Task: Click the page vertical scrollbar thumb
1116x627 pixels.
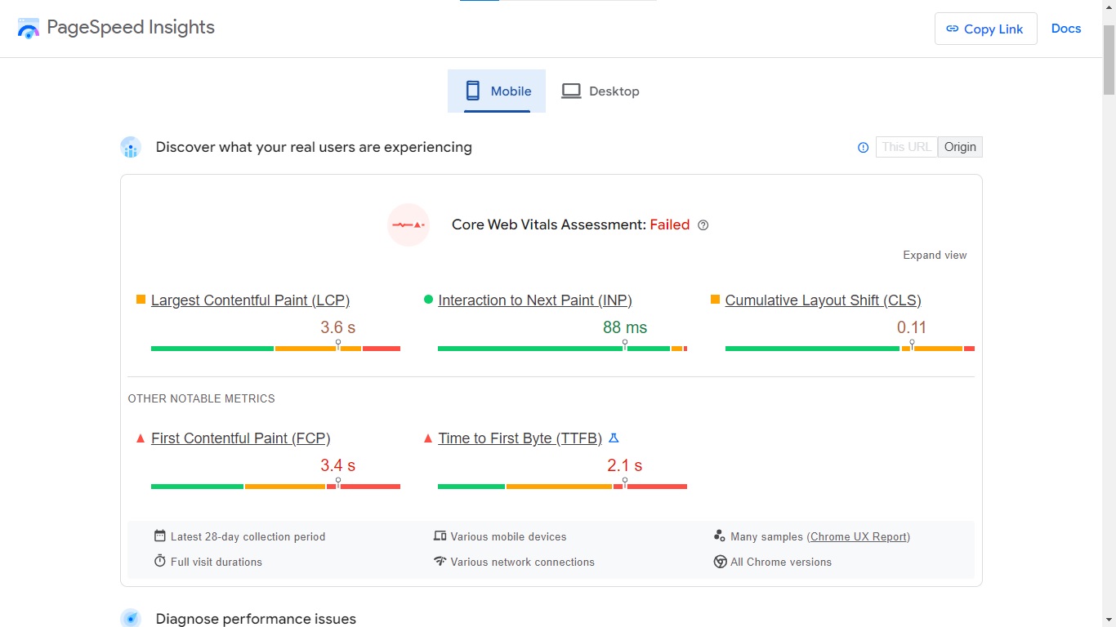Action: (x=1109, y=59)
